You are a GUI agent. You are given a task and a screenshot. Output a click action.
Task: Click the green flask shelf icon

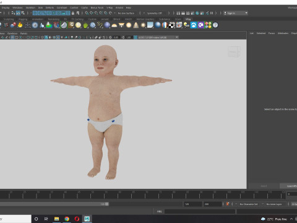tap(49, 25)
